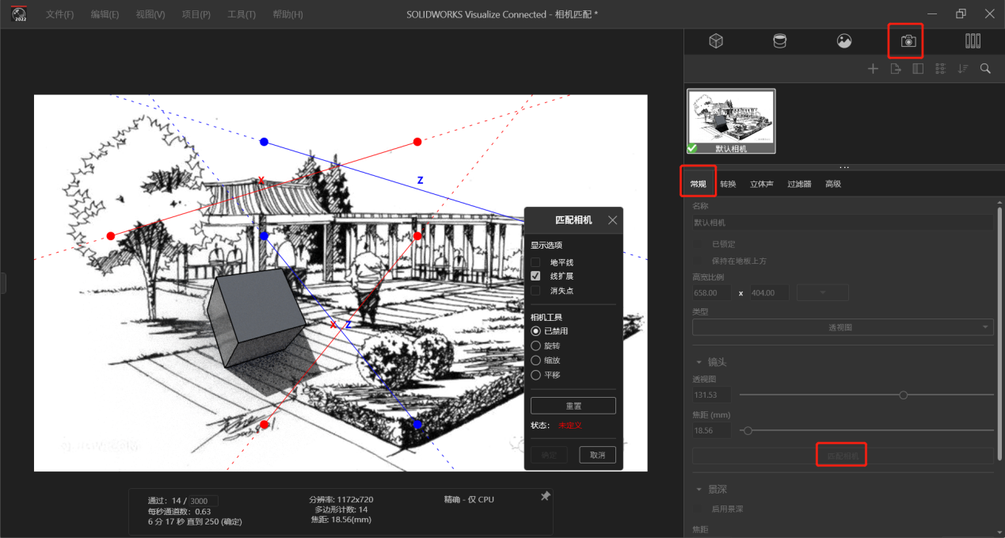Open the Cameras tab camera icon
Viewport: 1005px width, 538px height.
click(908, 41)
